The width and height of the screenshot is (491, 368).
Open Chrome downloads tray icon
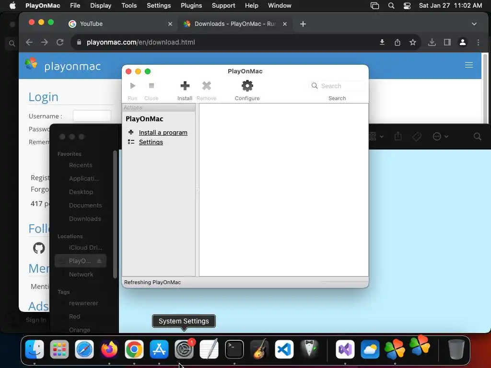click(x=432, y=42)
